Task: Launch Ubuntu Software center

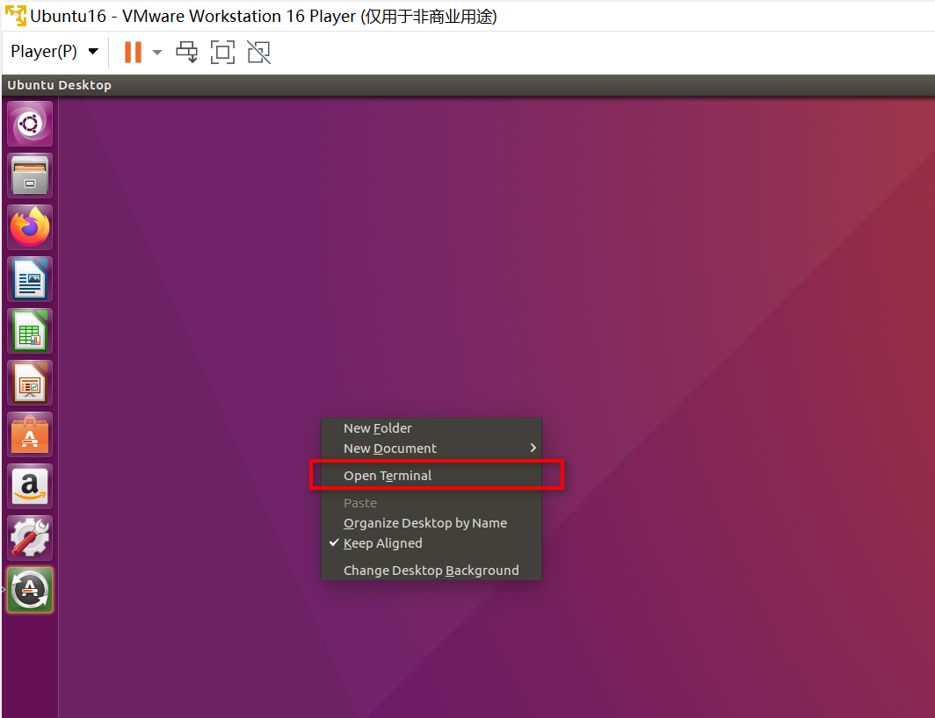Action: (30, 435)
